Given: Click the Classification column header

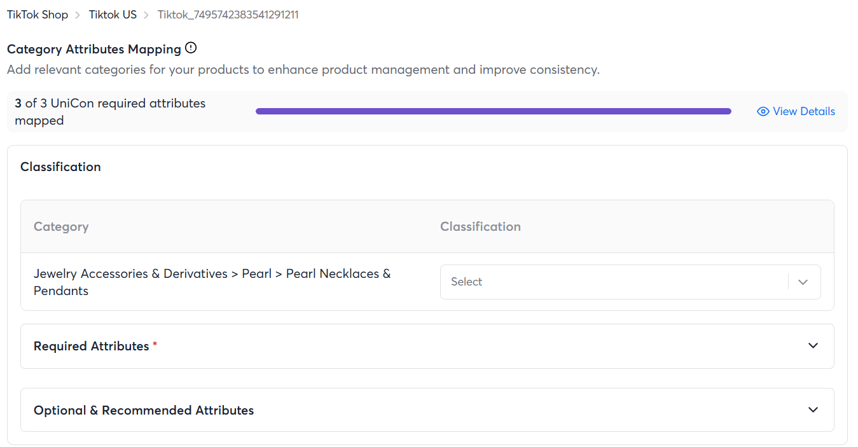Looking at the screenshot, I should [x=480, y=227].
